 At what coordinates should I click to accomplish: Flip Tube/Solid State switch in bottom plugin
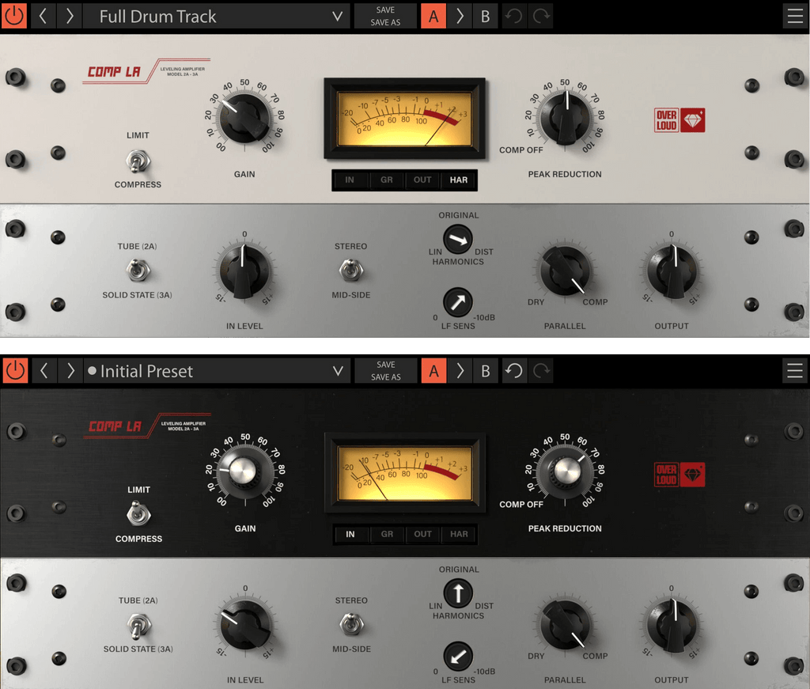pyautogui.click(x=138, y=626)
